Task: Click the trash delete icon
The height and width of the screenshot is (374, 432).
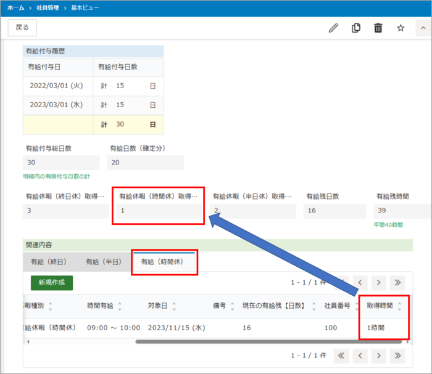Action: [378, 28]
